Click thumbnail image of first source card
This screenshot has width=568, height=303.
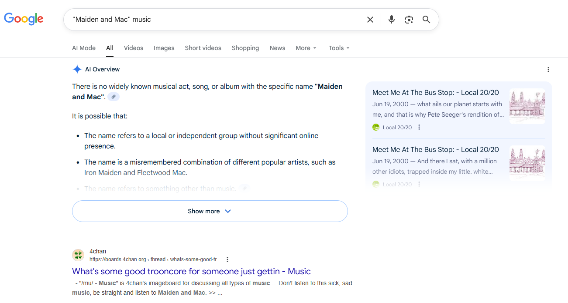(x=527, y=106)
